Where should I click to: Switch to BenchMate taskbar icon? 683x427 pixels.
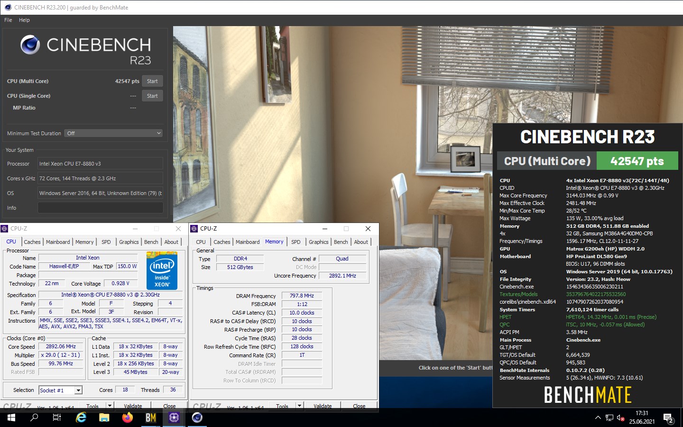click(151, 418)
